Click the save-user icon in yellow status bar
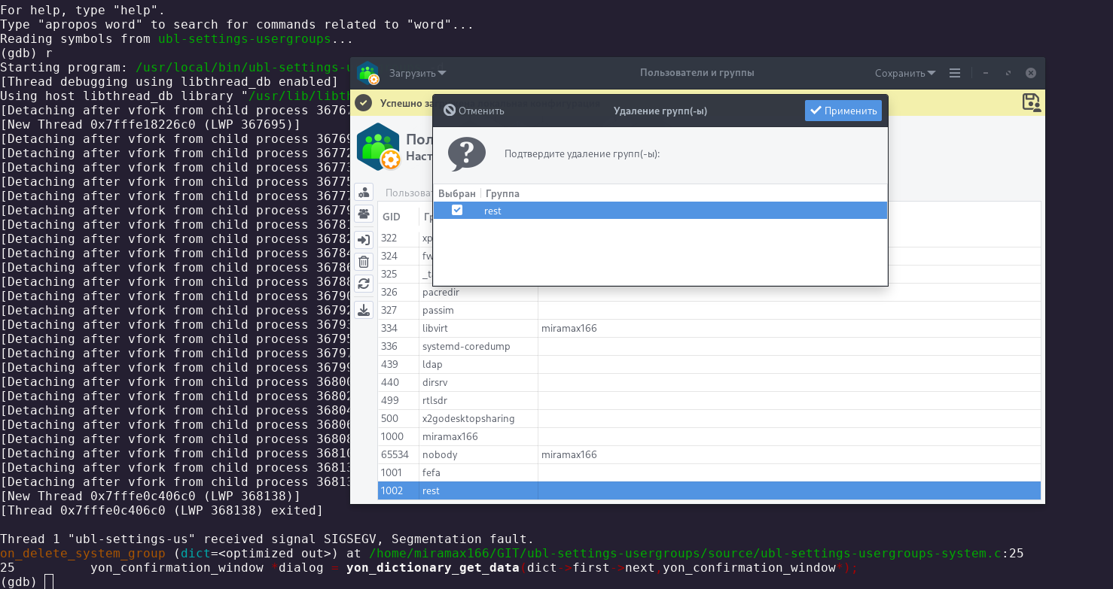Viewport: 1113px width, 589px height. coord(1032,103)
